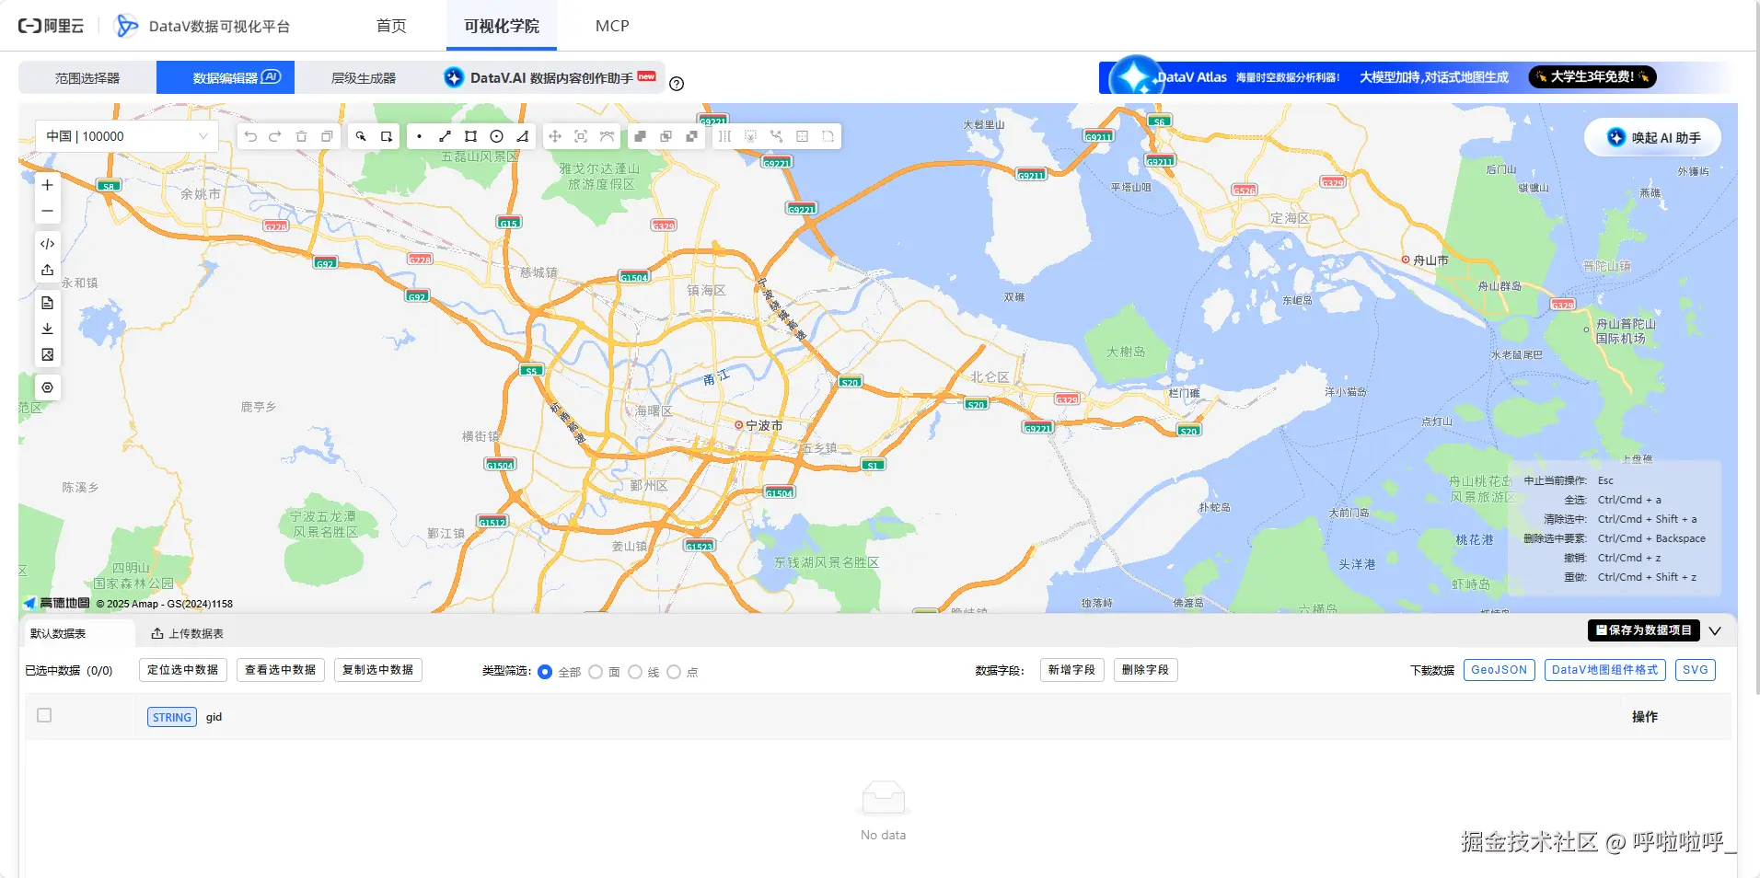The width and height of the screenshot is (1760, 878).
Task: Open DataV.AI 数据内容创作助手 tab
Action: (550, 78)
